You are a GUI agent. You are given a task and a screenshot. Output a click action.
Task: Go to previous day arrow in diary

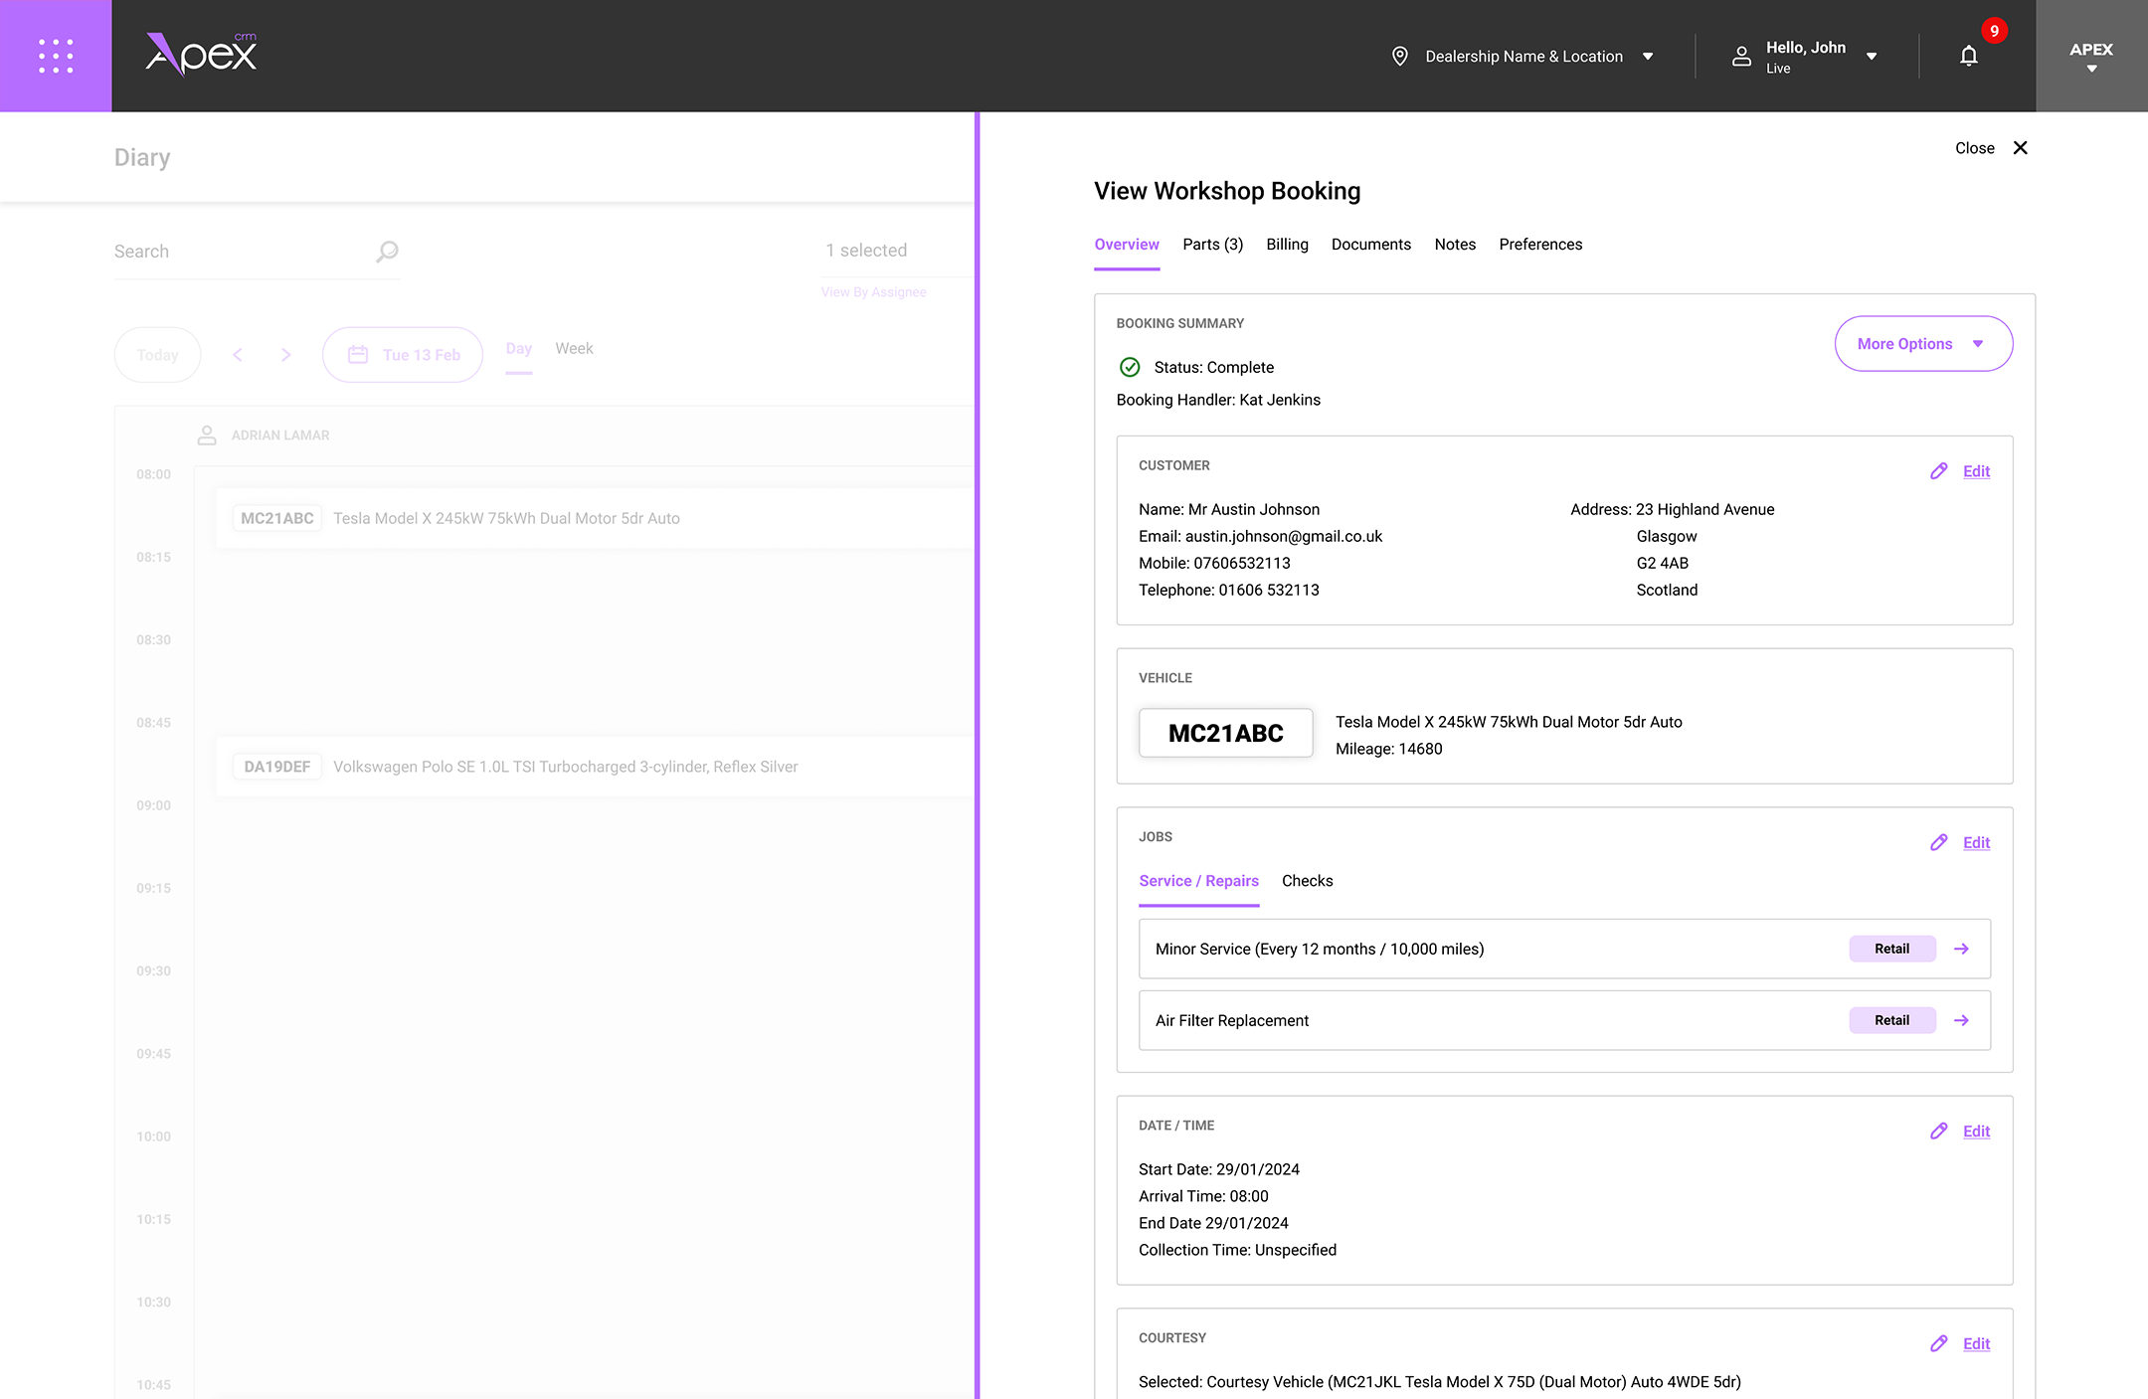[x=238, y=355]
